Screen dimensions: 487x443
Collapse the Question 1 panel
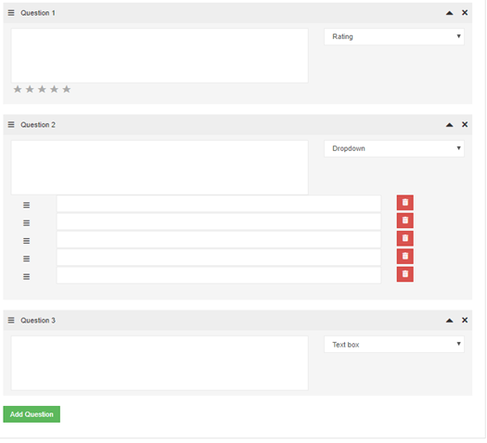pos(450,13)
